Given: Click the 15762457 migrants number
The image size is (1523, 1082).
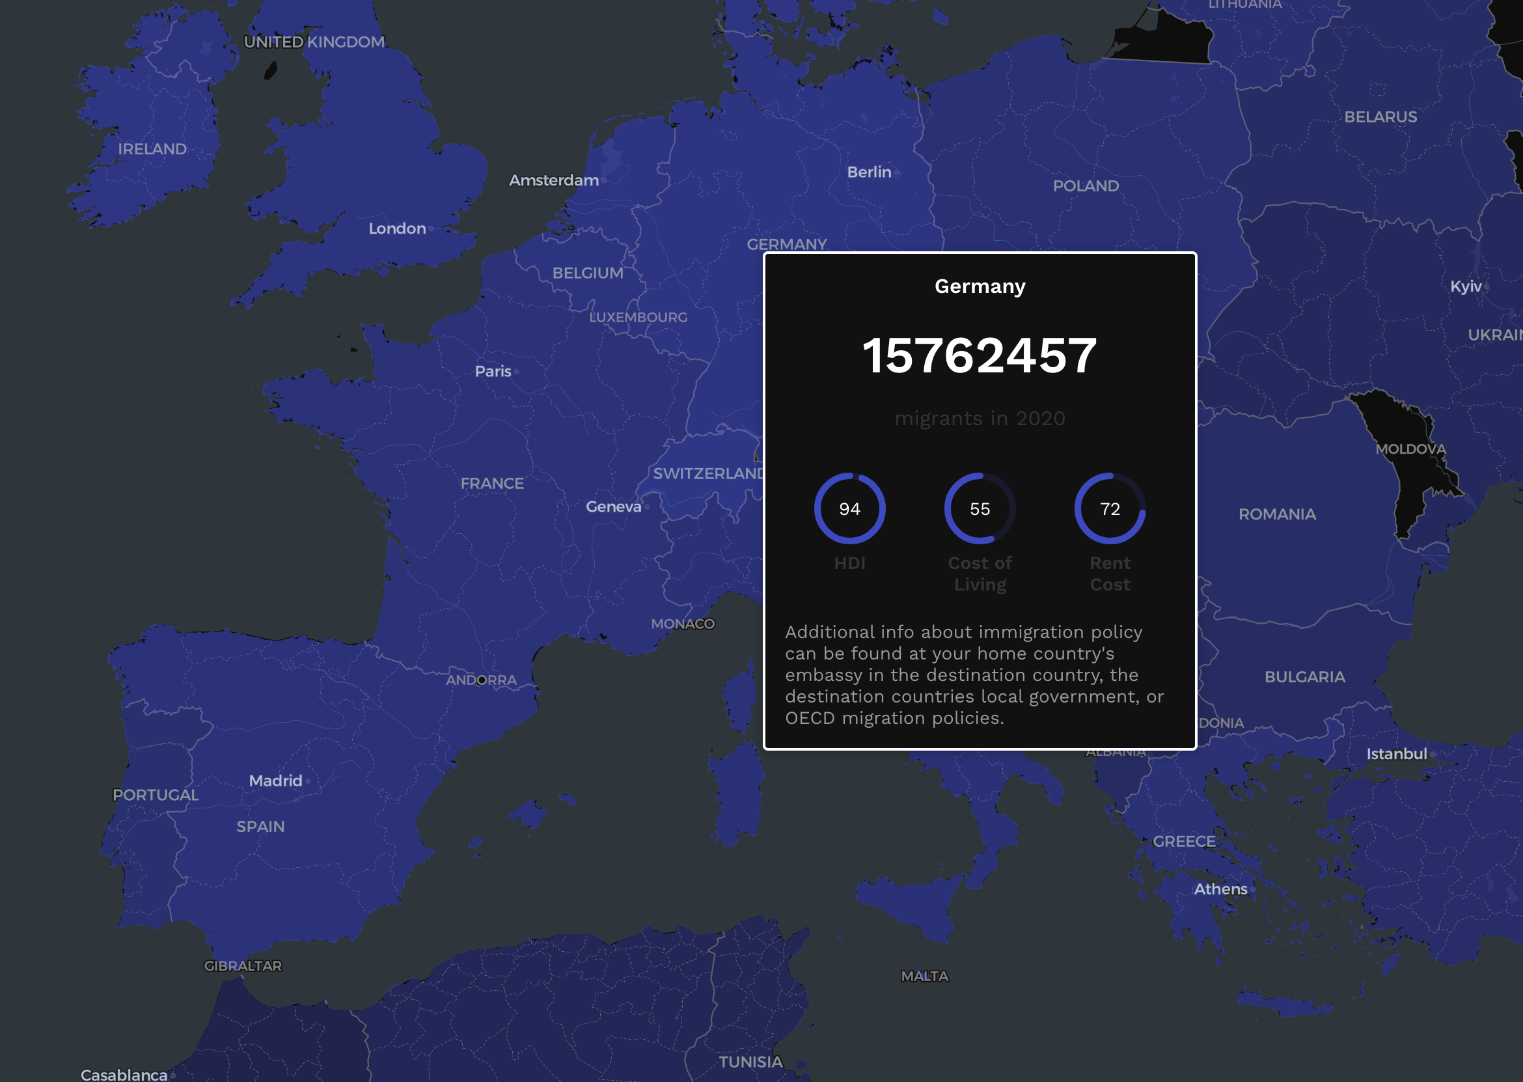Looking at the screenshot, I should tap(980, 355).
